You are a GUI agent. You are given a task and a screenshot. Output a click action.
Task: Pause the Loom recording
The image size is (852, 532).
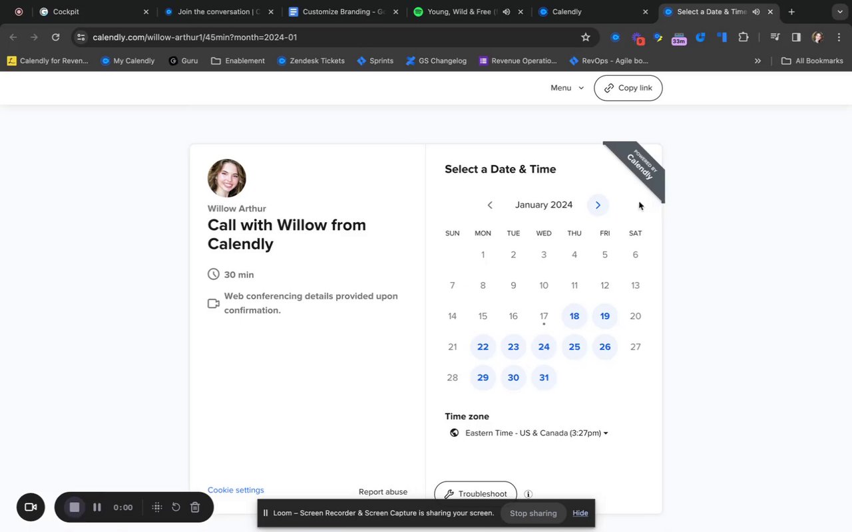tap(97, 507)
